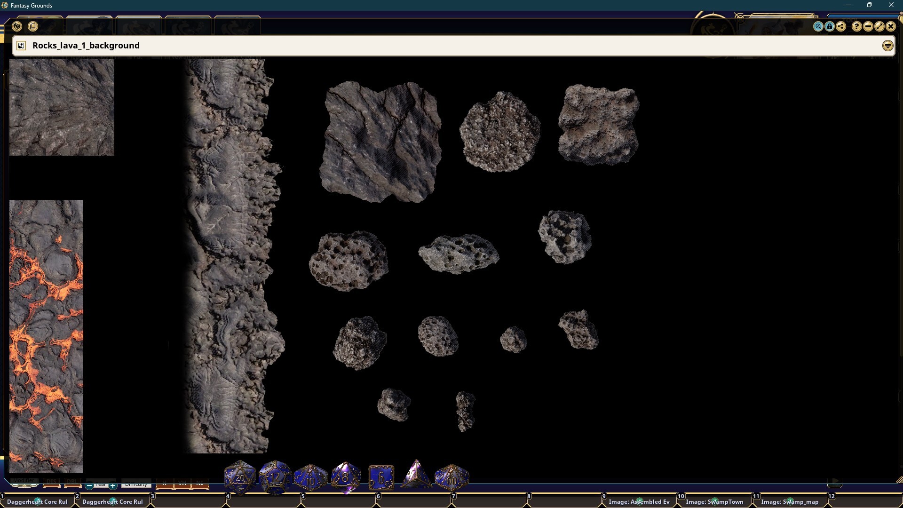Click the window stack icon at top left
The image size is (903, 508).
pyautogui.click(x=32, y=26)
